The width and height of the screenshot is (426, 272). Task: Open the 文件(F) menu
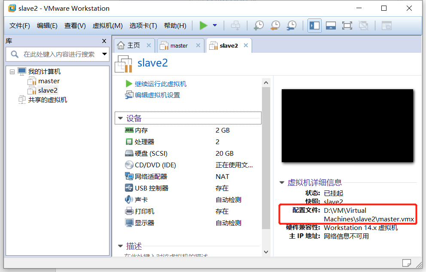pos(20,26)
